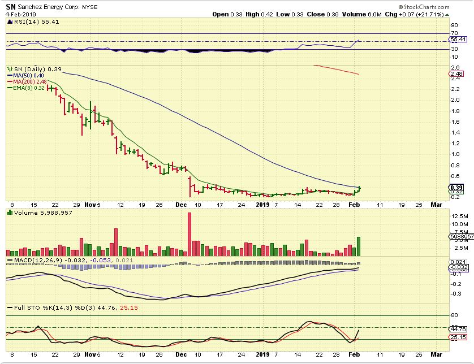Image resolution: width=474 pixels, height=364 pixels.
Task: Click the Dec label on the price date axis
Action: tap(181, 205)
